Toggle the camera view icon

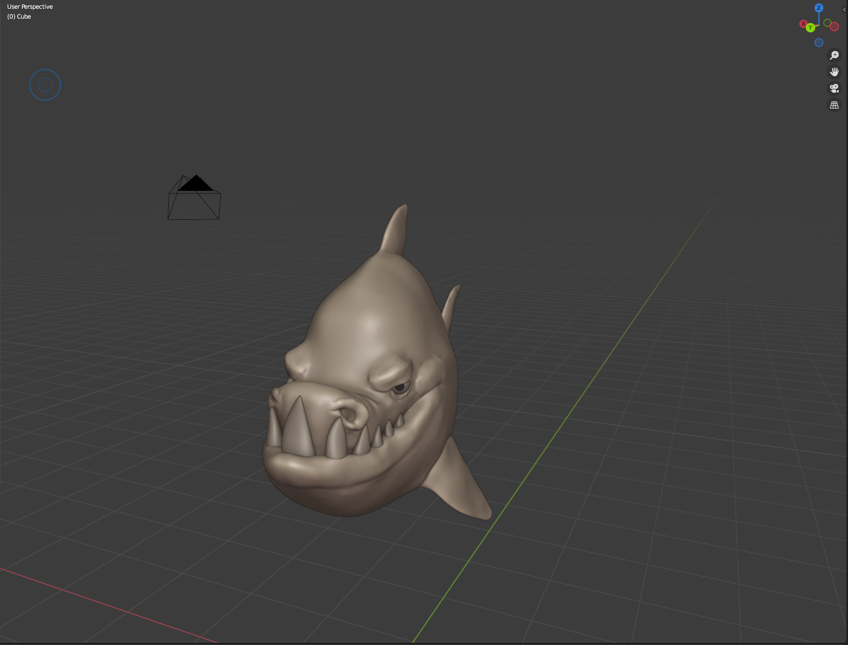pos(834,88)
